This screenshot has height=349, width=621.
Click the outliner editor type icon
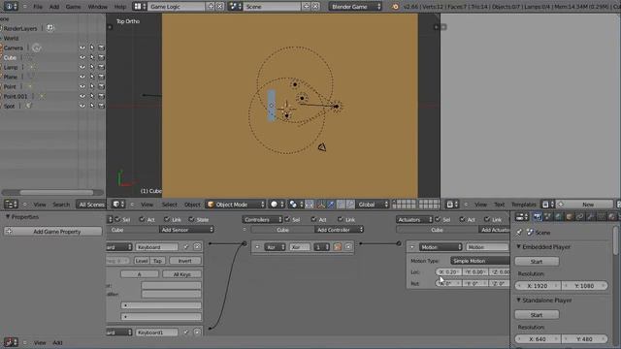[x=11, y=205]
